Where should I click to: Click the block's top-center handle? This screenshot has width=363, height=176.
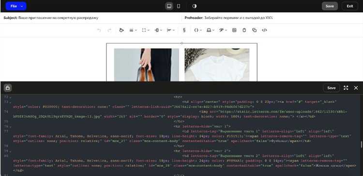click(181, 43)
